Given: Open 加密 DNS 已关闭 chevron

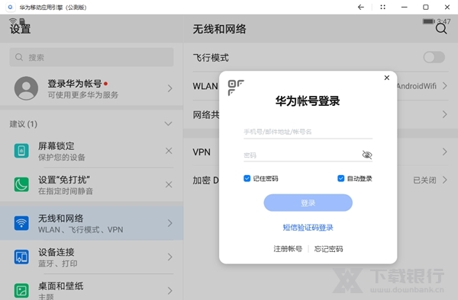Looking at the screenshot, I should click(444, 180).
